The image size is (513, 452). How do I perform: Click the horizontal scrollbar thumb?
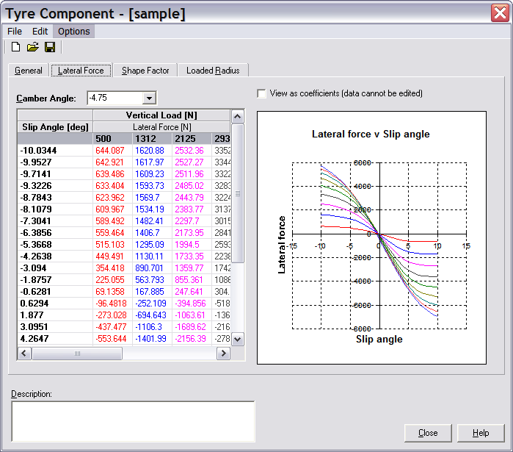77,354
